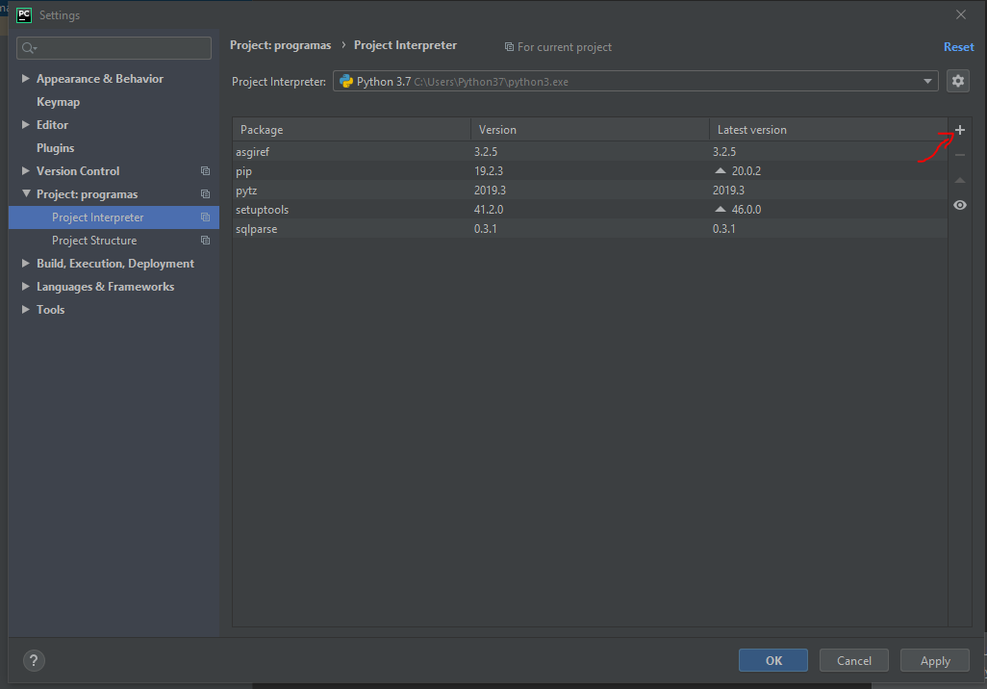Image resolution: width=987 pixels, height=689 pixels.
Task: Sort by the Version column header
Action: pos(590,129)
